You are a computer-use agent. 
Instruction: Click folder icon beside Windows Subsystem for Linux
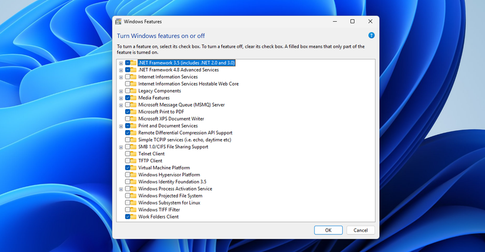point(133,203)
